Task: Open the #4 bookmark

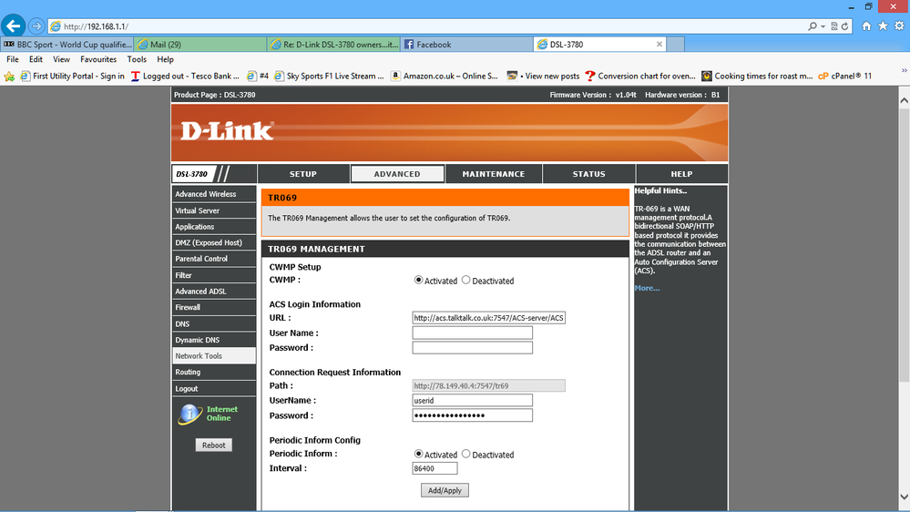Action: (258, 76)
